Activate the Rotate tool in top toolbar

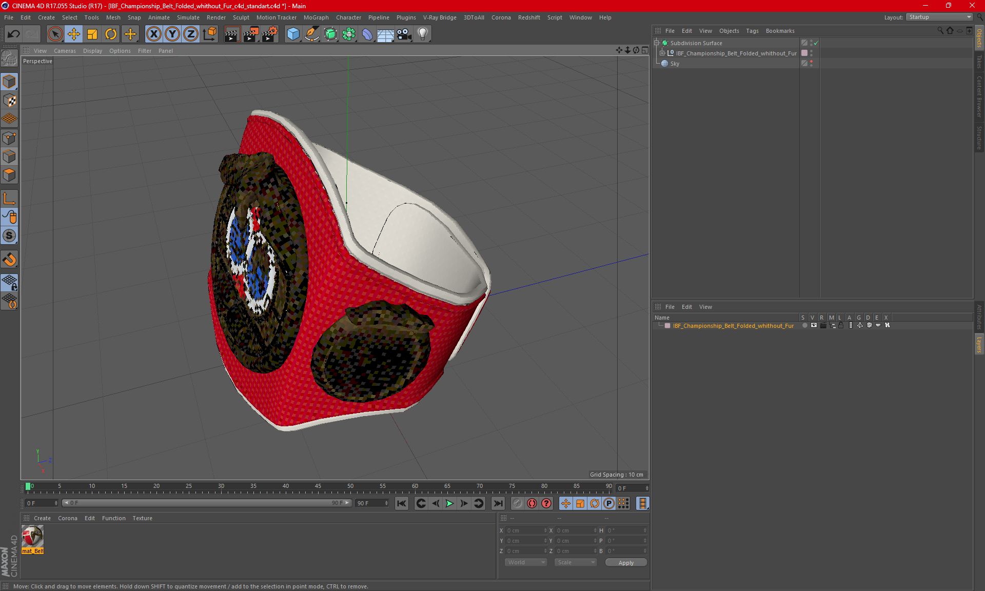tap(111, 34)
